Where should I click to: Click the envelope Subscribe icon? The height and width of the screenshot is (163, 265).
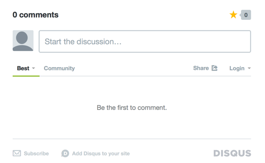tap(17, 153)
